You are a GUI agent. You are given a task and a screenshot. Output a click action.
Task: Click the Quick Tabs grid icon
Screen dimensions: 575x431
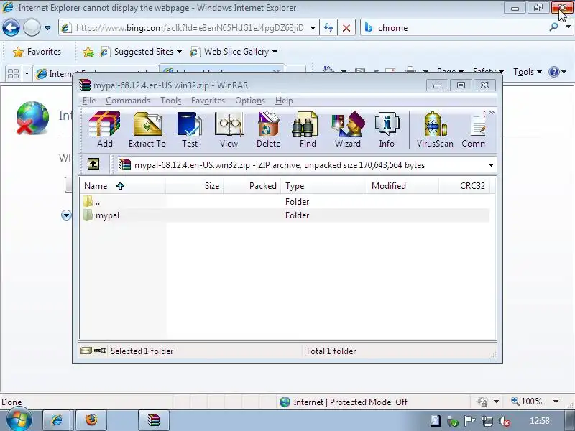(x=13, y=74)
